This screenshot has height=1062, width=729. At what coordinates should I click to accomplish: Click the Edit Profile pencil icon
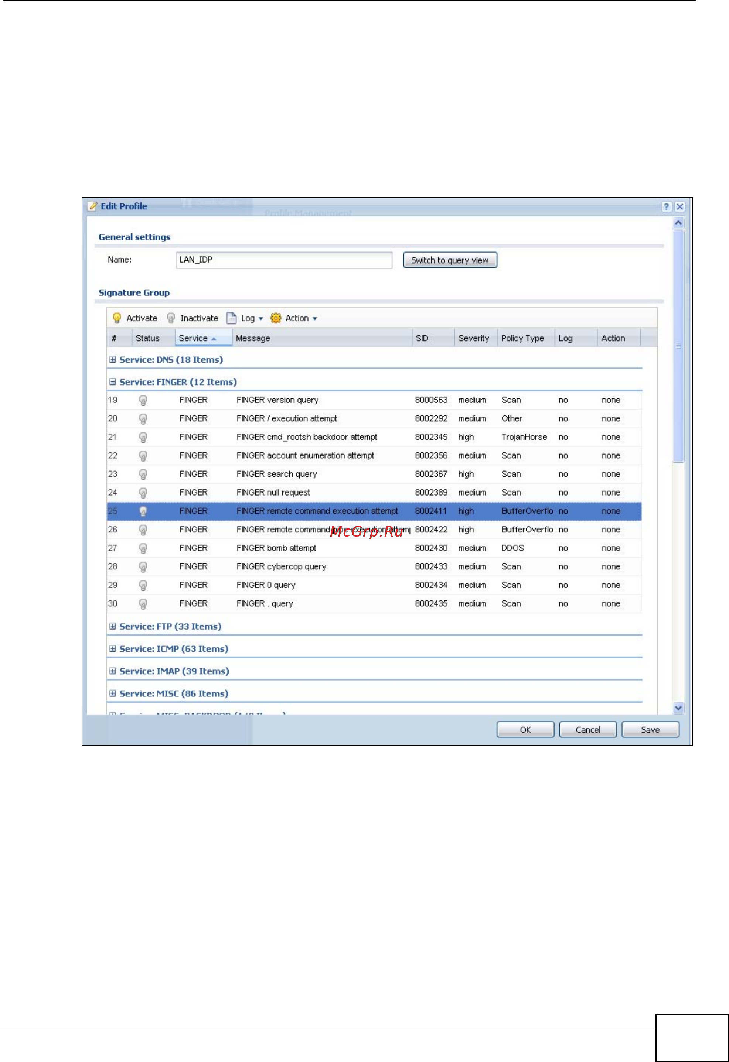[93, 206]
